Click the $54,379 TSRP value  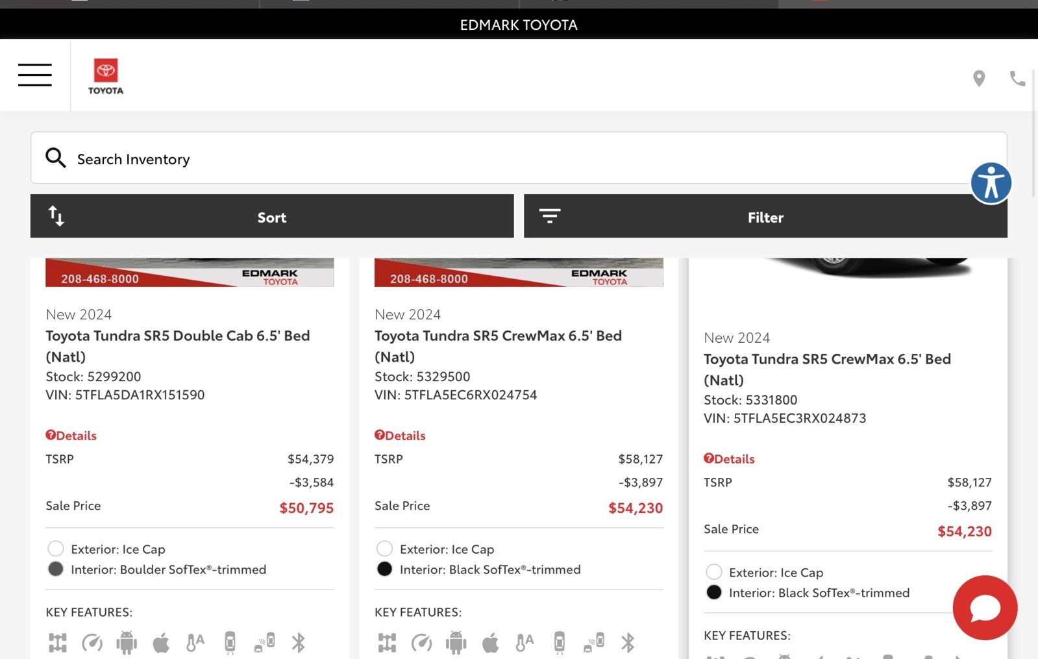(311, 459)
